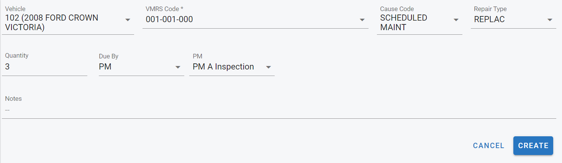The width and height of the screenshot is (562, 163).
Task: Click the Repair Type dropdown arrow
Action: pyautogui.click(x=550, y=20)
